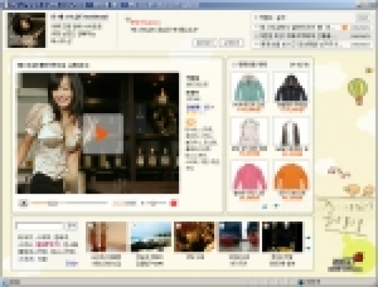The image size is (378, 287).
Task: Open the third row of the header list
Action: click(313, 44)
